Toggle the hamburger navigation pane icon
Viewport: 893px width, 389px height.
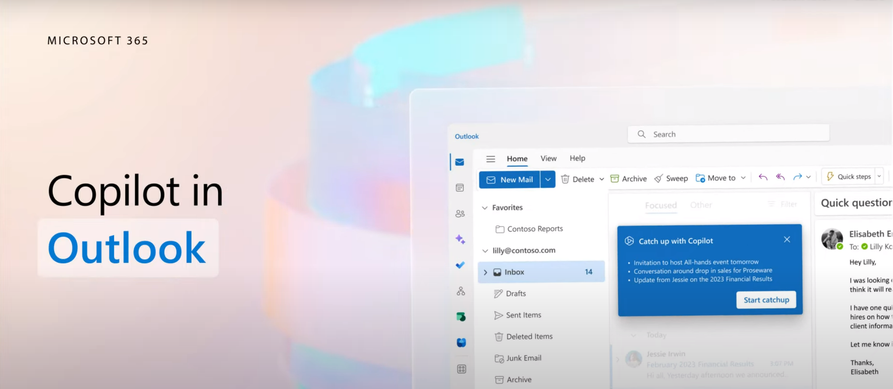[490, 159]
